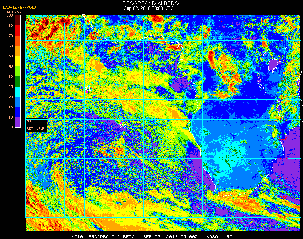The height and width of the screenshot is (239, 303).
Task: Click the 30S latitude label
Action: pos(283,178)
